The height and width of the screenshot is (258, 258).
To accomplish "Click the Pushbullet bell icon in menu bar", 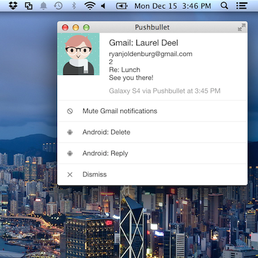I will (43, 6).
